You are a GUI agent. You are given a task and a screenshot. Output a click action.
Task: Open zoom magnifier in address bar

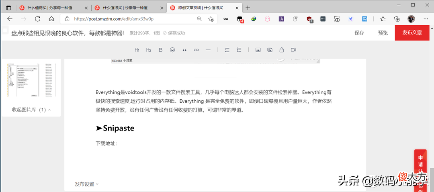coord(199,19)
